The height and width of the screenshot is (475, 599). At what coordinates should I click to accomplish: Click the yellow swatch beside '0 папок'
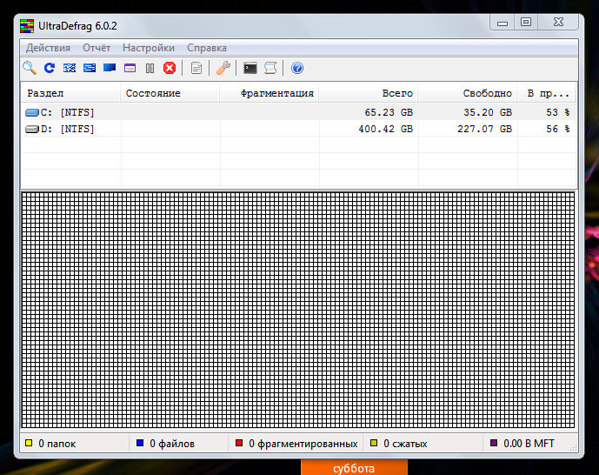(29, 443)
